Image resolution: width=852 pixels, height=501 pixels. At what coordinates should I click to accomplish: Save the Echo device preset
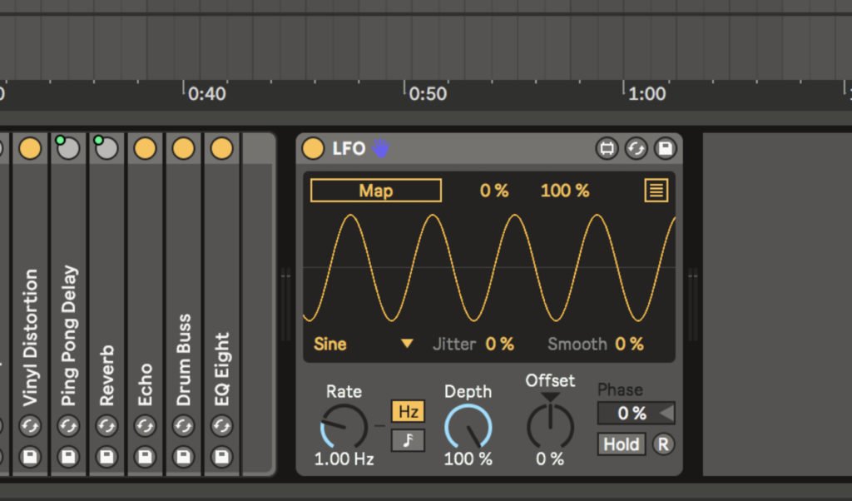(x=145, y=456)
